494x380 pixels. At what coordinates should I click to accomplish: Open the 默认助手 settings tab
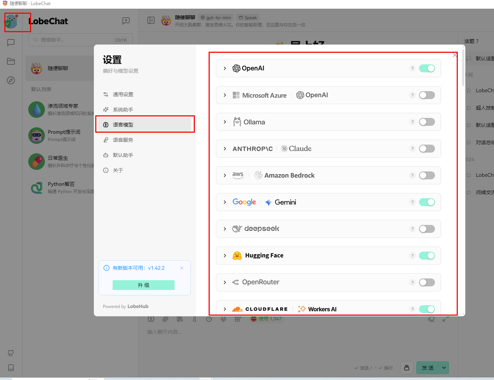tap(145, 155)
